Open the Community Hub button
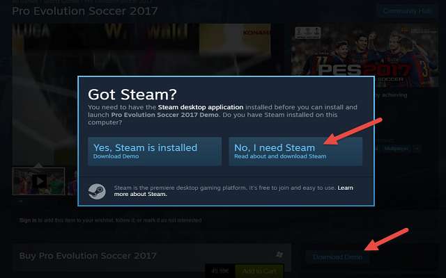Viewport: 446px width, 278px height. point(406,11)
